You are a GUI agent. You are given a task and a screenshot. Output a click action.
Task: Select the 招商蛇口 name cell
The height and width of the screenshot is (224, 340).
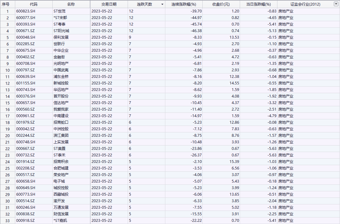tap(61, 122)
